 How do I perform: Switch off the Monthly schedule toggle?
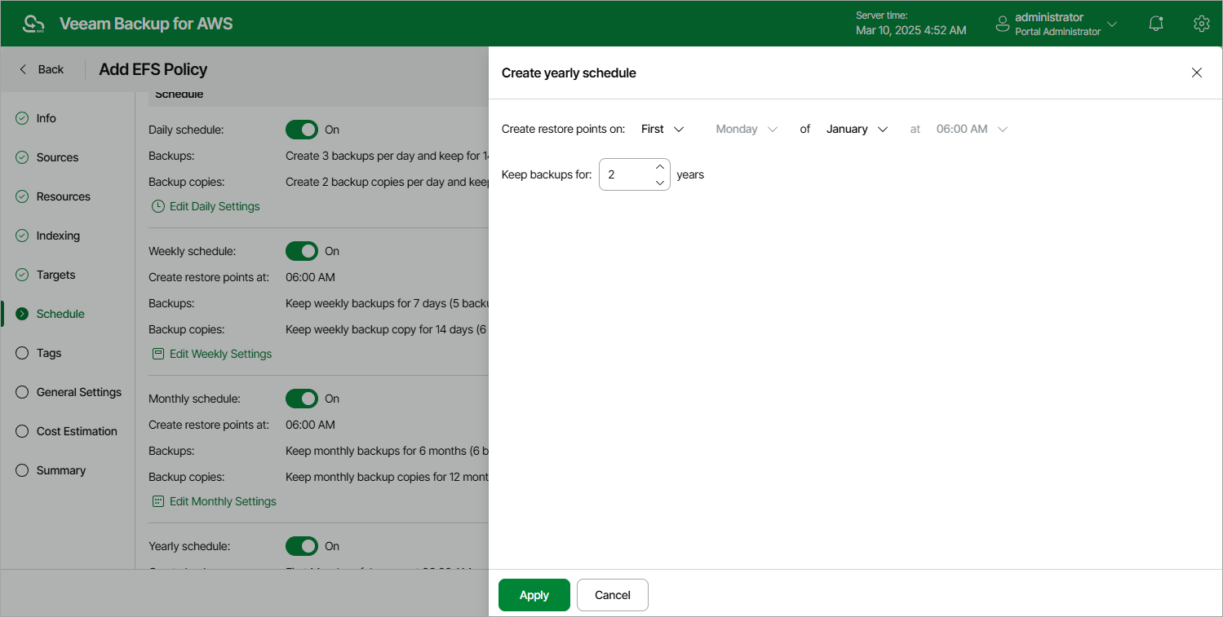301,399
